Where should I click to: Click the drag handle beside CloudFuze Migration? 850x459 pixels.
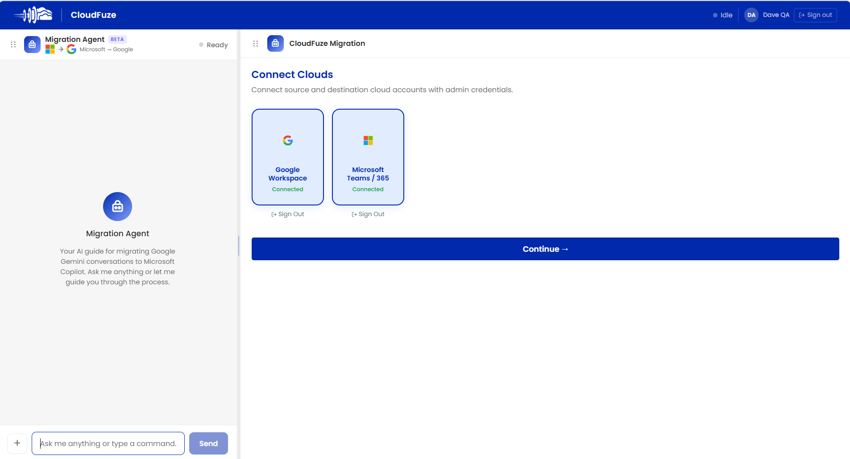pyautogui.click(x=256, y=44)
